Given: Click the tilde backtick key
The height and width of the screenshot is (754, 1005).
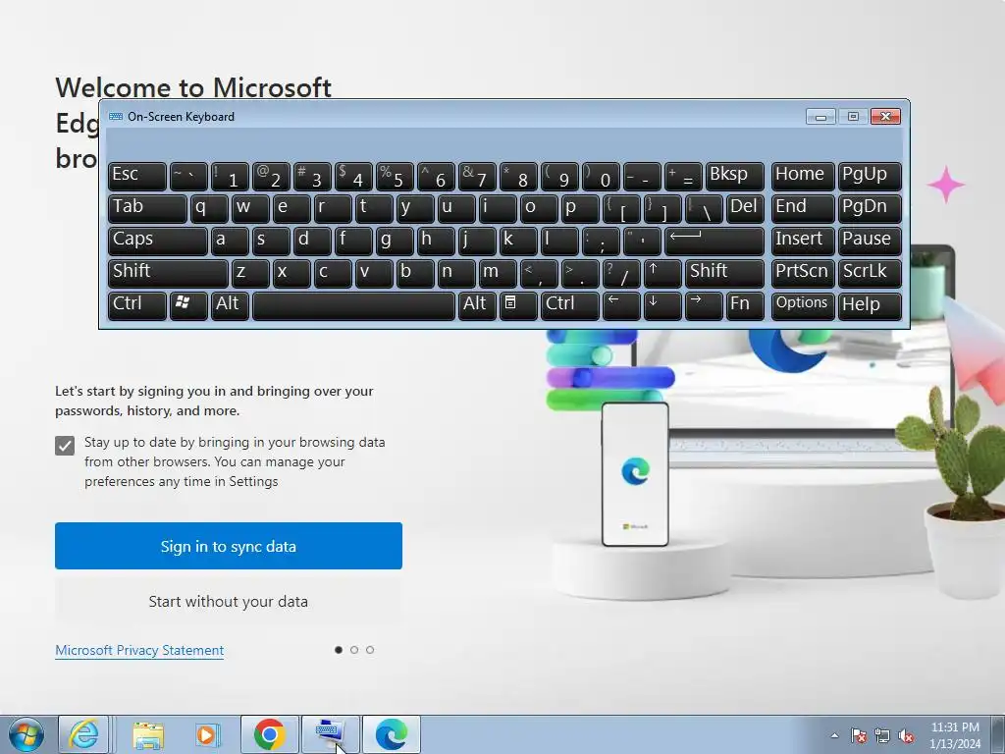Looking at the screenshot, I should coord(188,176).
